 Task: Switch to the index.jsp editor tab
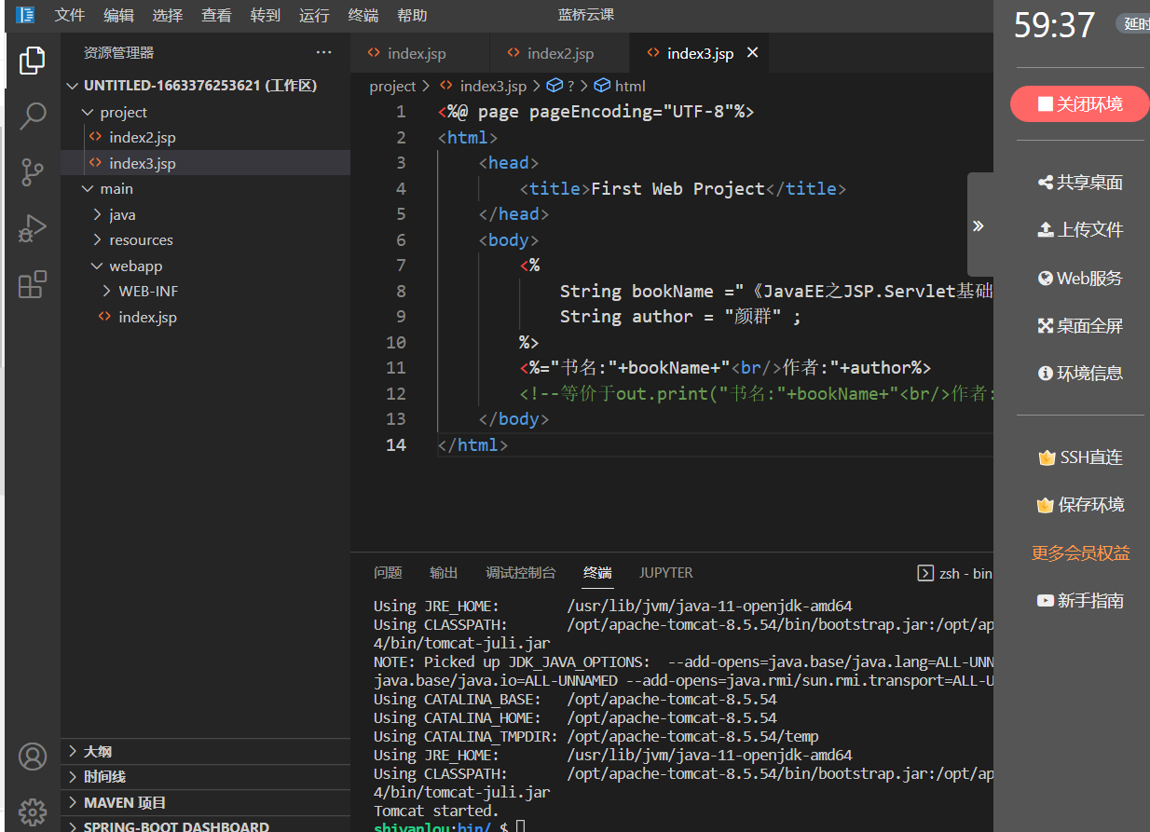tap(419, 53)
